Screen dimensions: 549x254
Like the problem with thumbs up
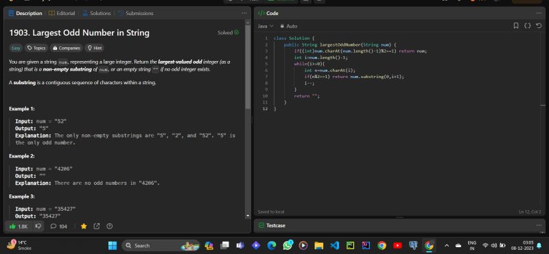[x=19, y=227]
